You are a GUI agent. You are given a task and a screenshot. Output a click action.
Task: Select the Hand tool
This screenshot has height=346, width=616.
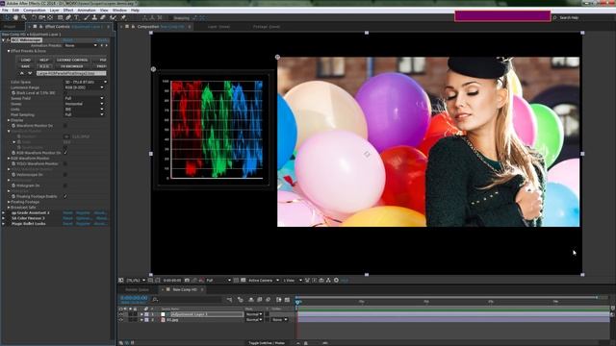(15, 17)
